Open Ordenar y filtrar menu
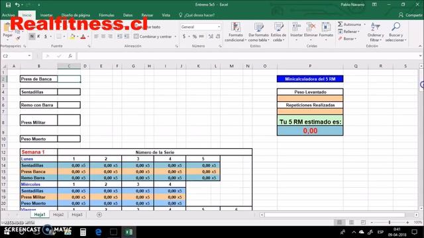Screen dimensions: 424x238 [376, 32]
